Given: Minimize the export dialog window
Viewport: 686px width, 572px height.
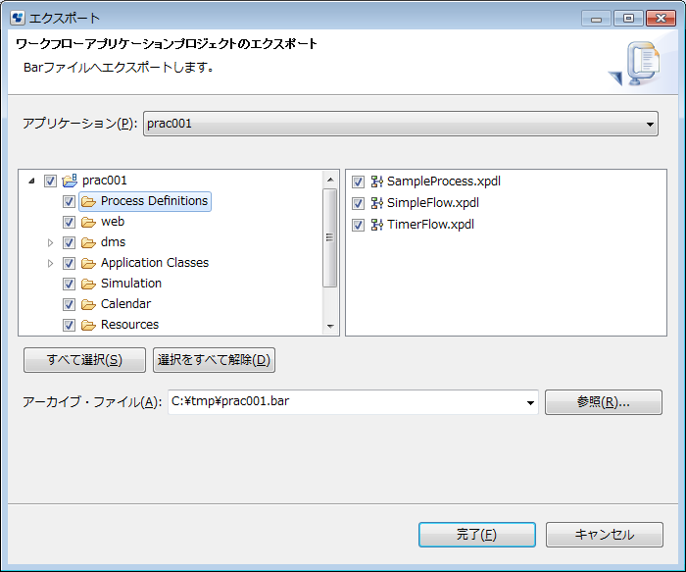Looking at the screenshot, I should tap(596, 19).
